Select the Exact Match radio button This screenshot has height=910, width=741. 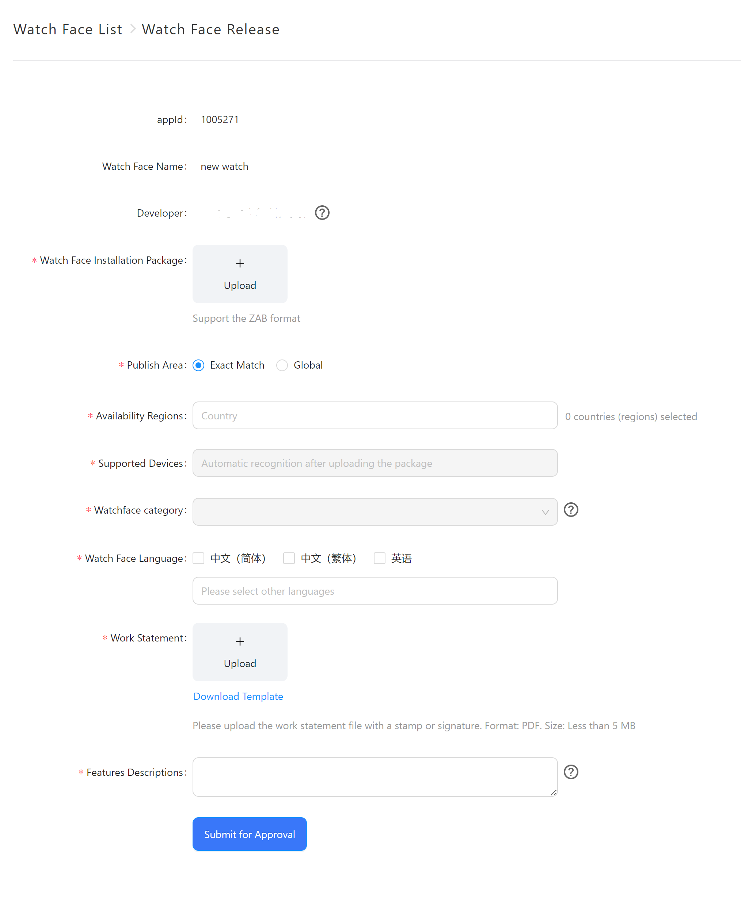point(198,365)
